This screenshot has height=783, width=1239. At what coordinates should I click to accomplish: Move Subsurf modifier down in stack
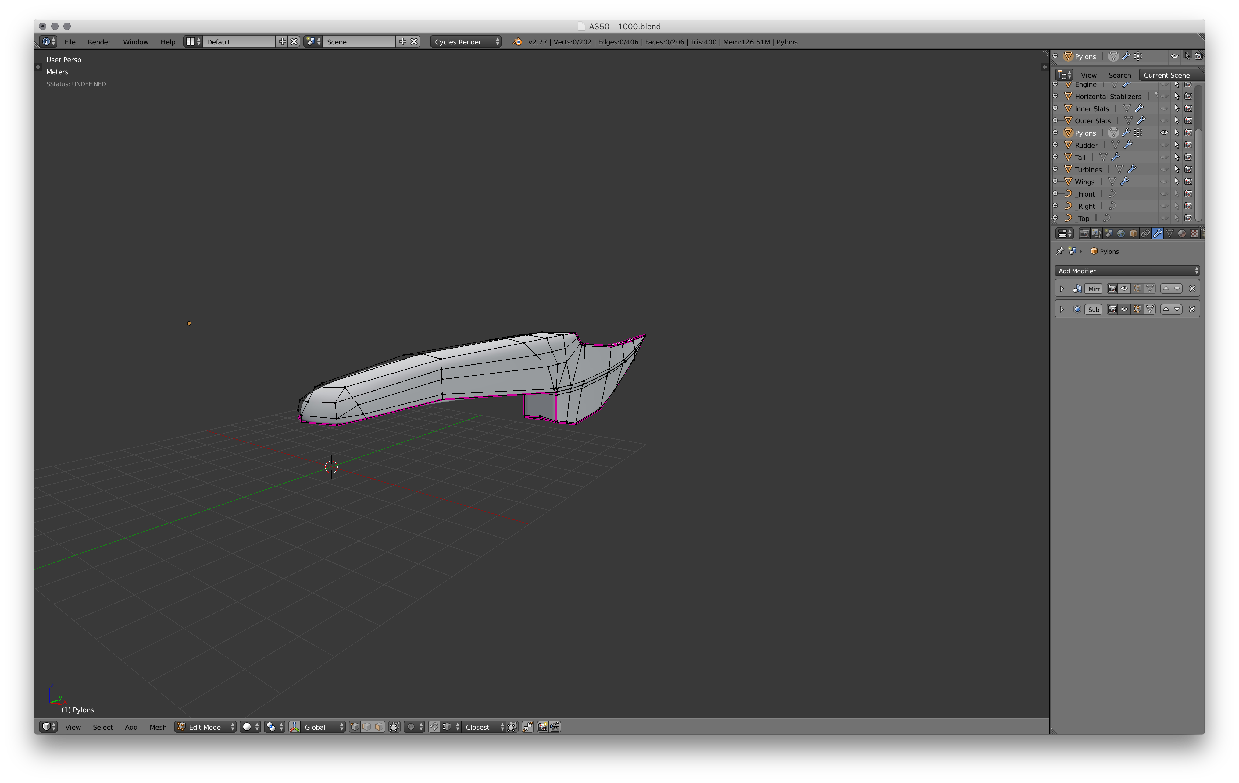[x=1177, y=309]
